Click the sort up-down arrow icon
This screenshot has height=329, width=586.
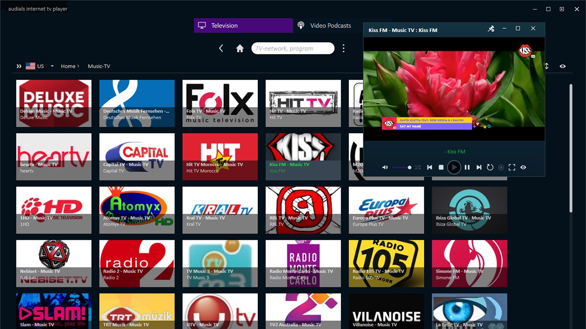tap(547, 66)
